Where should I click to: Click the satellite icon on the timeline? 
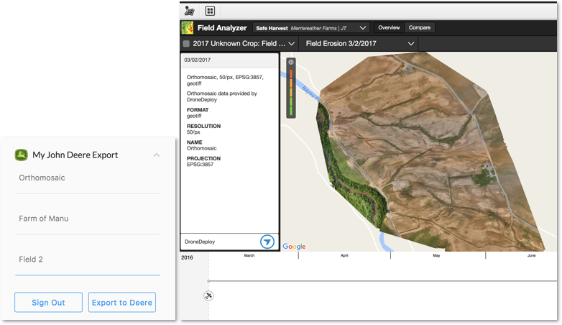pos(208,296)
